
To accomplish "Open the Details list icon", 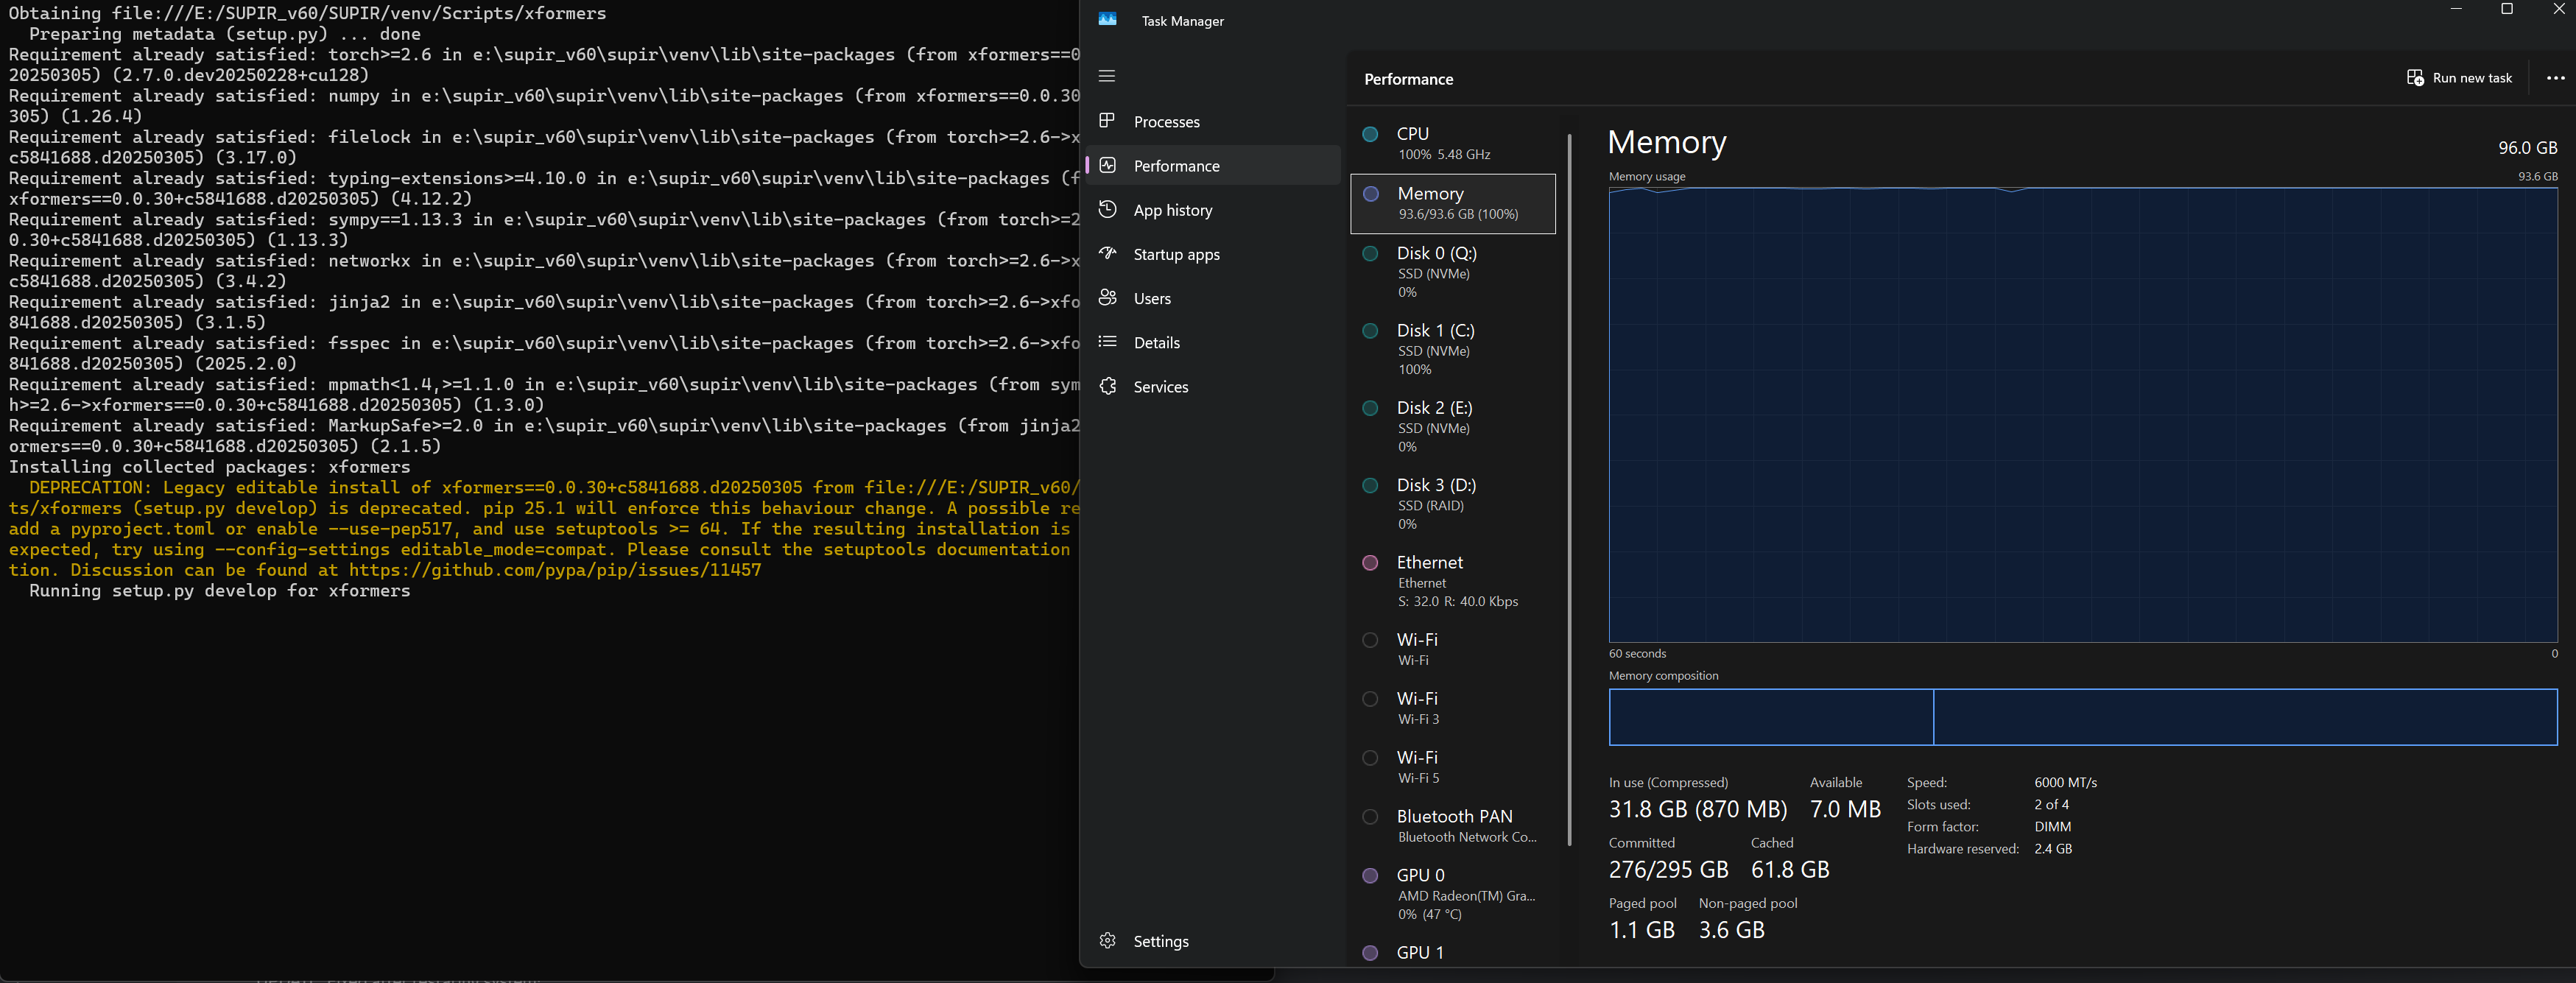I will pos(1107,342).
